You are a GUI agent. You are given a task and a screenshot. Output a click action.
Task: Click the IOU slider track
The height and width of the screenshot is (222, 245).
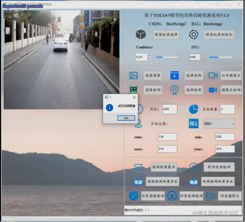(x=220, y=57)
